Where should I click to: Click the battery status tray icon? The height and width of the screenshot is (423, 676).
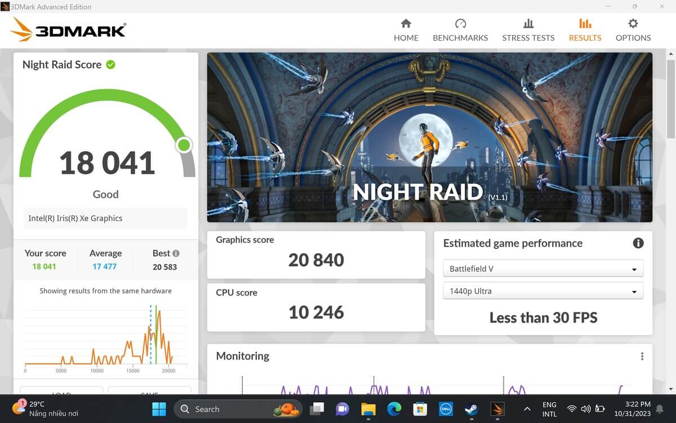(x=600, y=409)
